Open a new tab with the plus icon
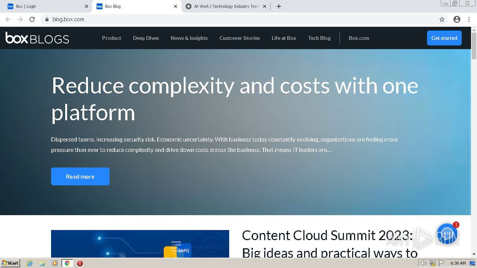The width and height of the screenshot is (477, 268). point(279,6)
